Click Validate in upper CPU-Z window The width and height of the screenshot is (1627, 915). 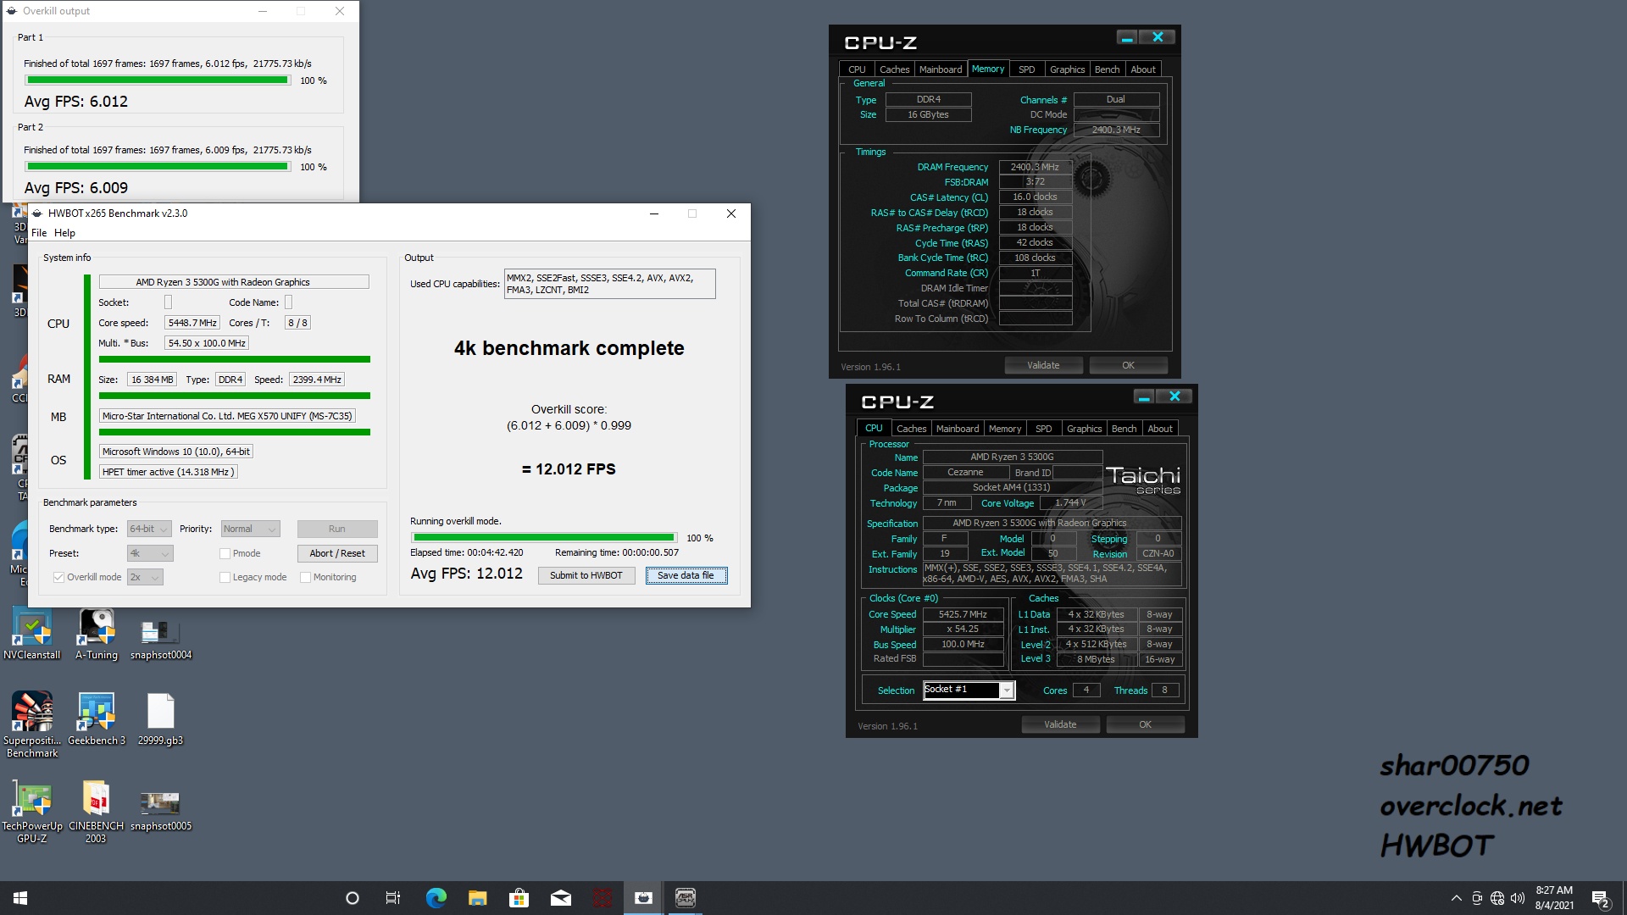pyautogui.click(x=1043, y=365)
